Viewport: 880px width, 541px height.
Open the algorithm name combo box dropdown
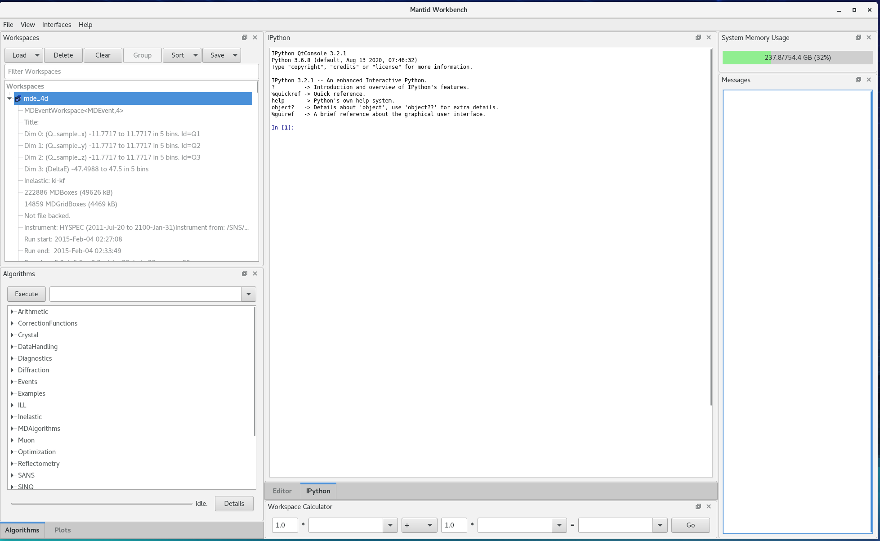click(249, 294)
